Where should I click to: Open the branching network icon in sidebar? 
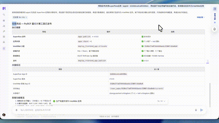coord(4,26)
